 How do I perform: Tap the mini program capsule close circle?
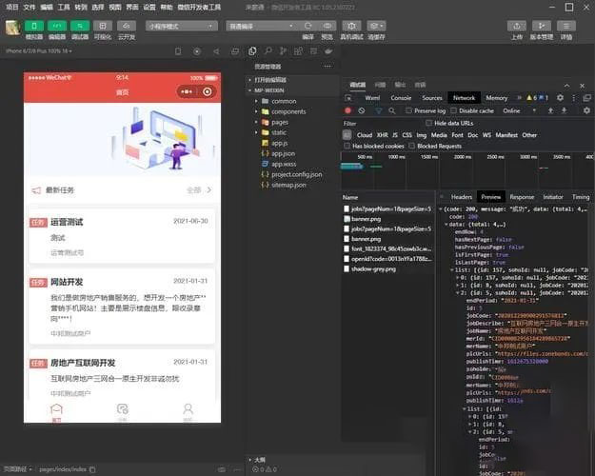[x=208, y=91]
